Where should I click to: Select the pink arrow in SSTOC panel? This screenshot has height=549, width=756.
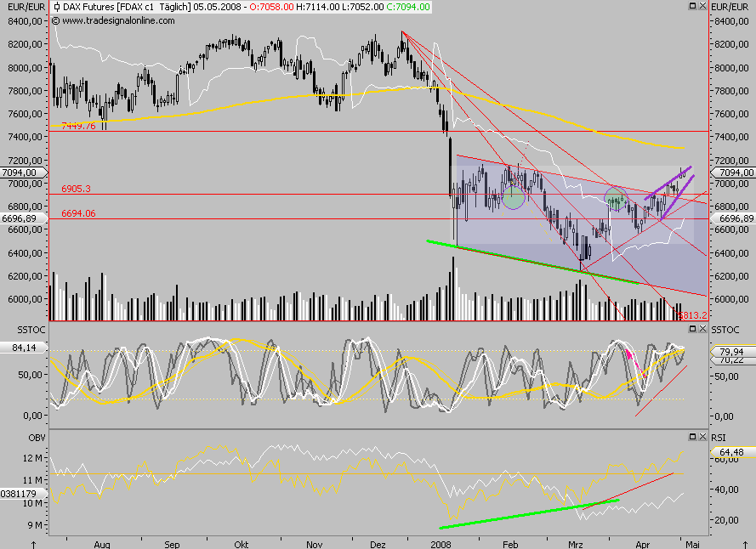(635, 362)
